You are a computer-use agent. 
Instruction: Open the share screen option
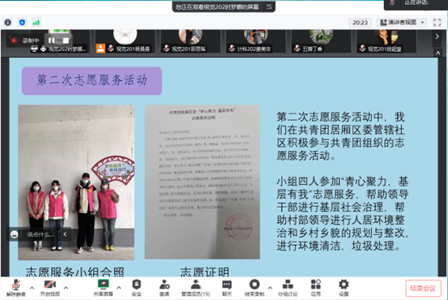click(103, 287)
